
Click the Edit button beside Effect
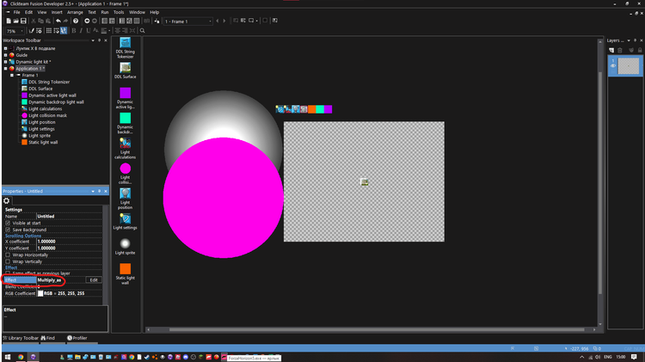click(94, 280)
